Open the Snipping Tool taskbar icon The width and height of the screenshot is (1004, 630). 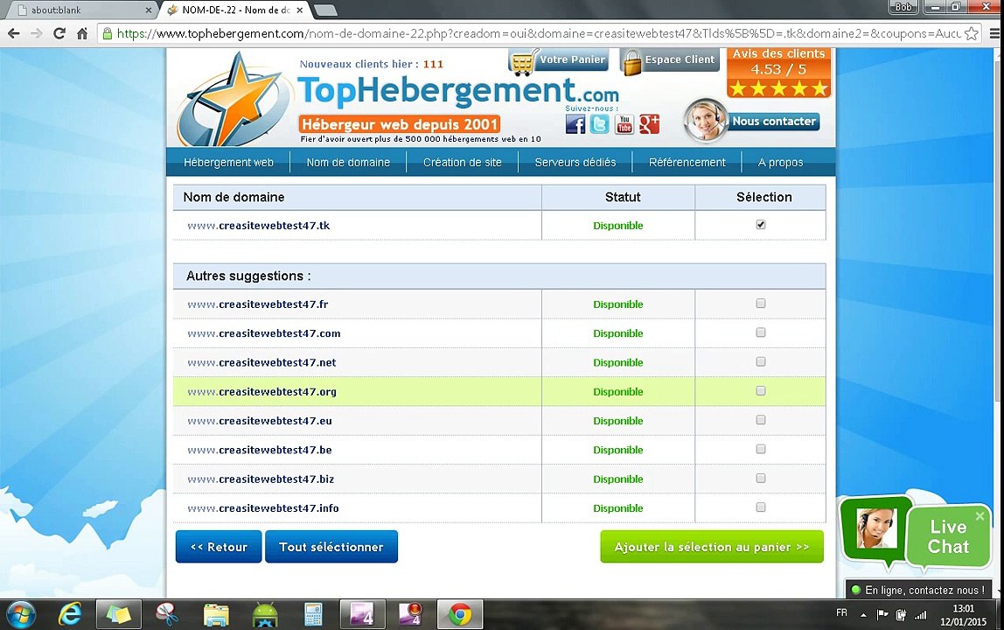coord(167,614)
